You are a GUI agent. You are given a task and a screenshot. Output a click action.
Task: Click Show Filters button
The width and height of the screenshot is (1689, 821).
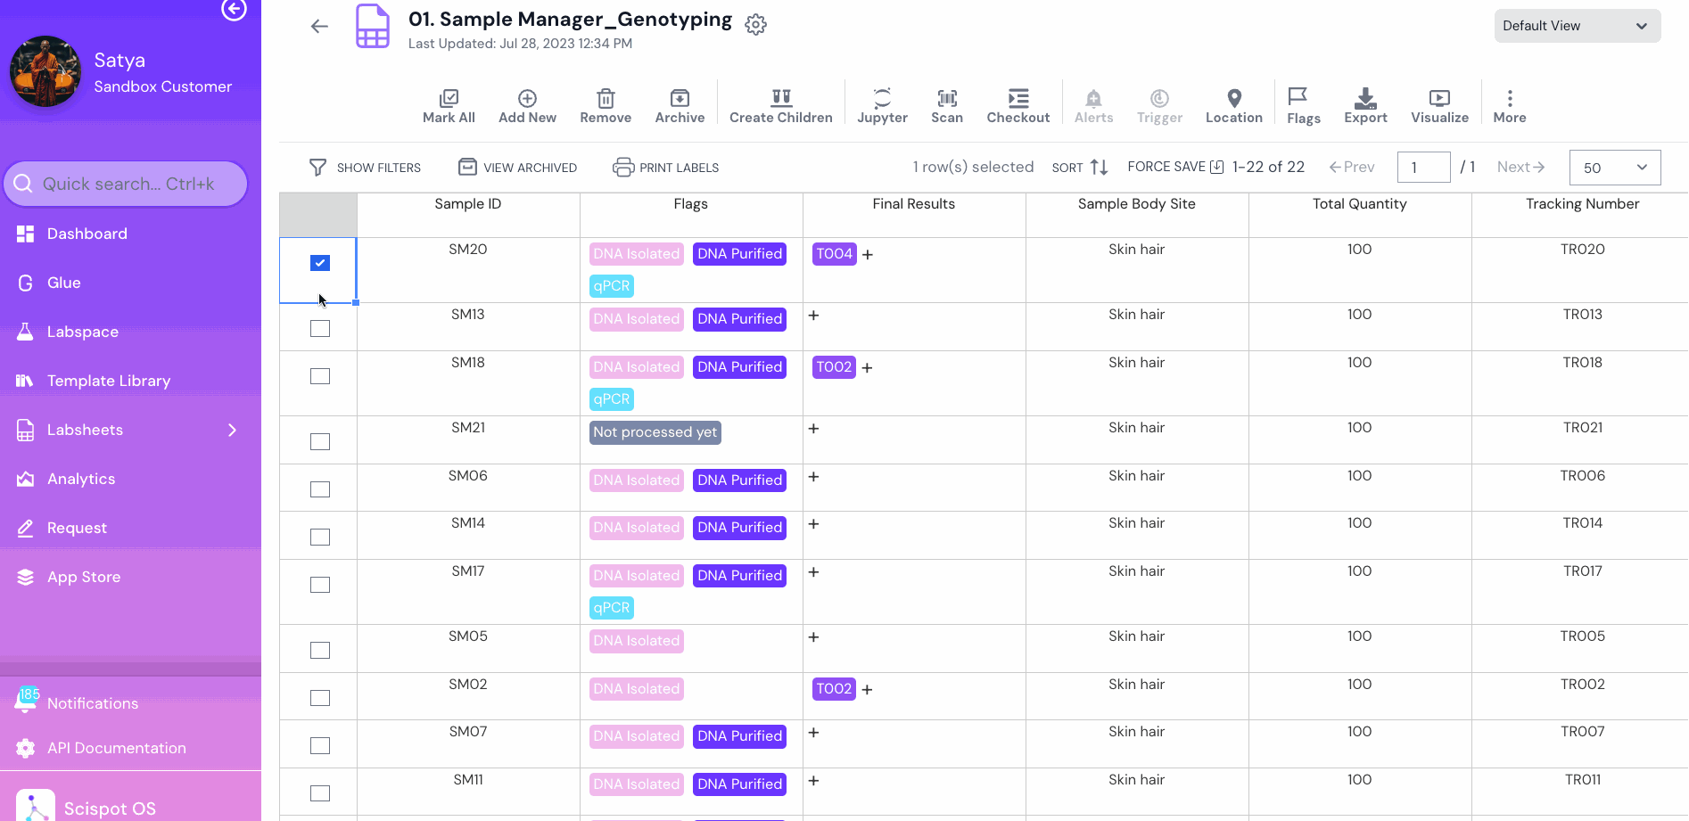point(365,168)
